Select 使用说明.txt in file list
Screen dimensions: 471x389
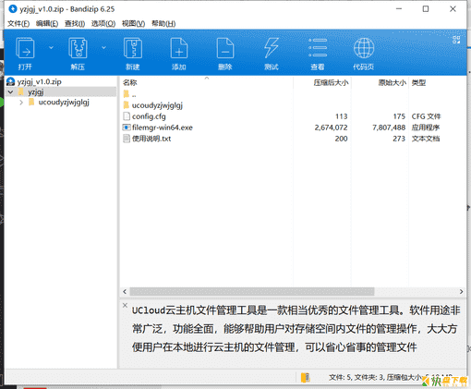pyautogui.click(x=151, y=139)
